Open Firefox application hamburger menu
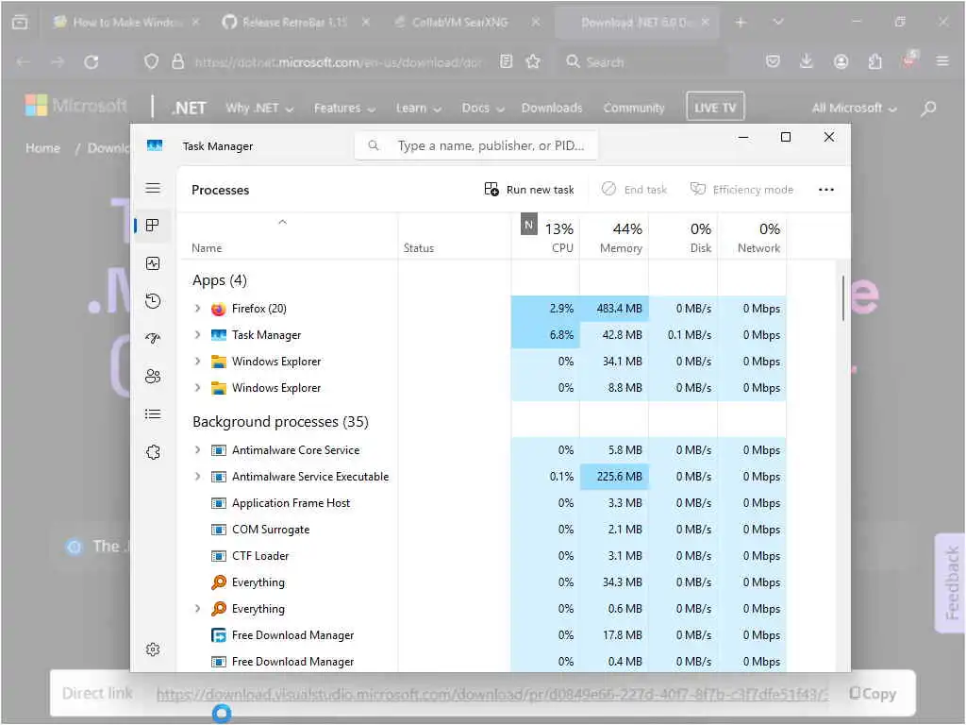The height and width of the screenshot is (725, 966). [x=942, y=61]
